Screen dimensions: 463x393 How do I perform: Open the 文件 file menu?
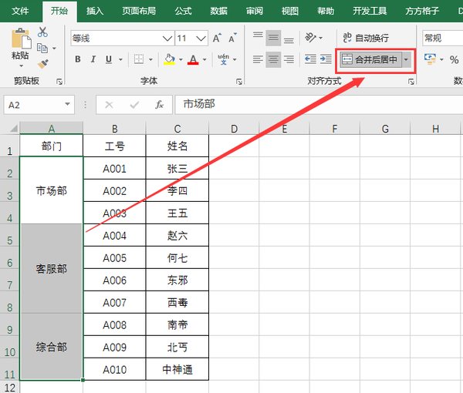coord(20,12)
